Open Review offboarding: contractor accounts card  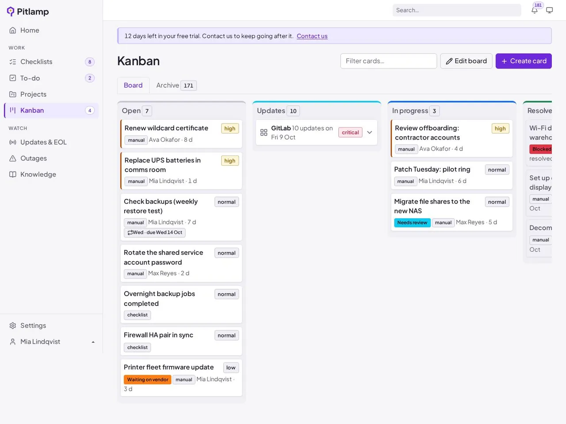click(x=452, y=138)
